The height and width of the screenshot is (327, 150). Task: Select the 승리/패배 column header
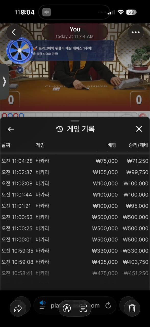click(x=138, y=145)
